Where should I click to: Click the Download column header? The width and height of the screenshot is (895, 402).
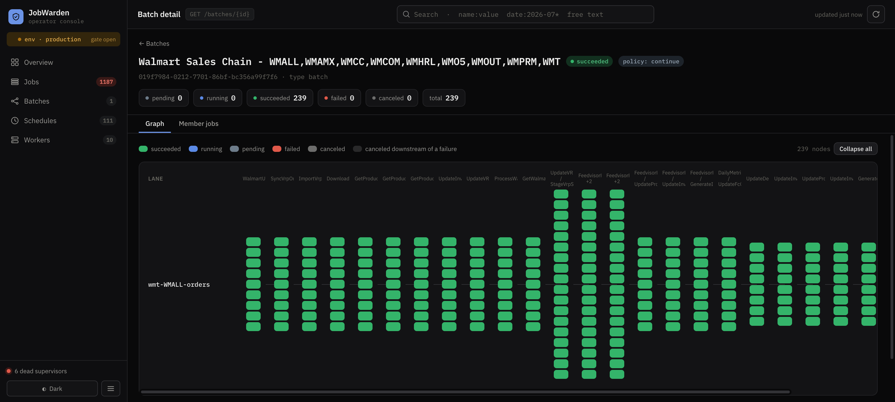pyautogui.click(x=338, y=179)
